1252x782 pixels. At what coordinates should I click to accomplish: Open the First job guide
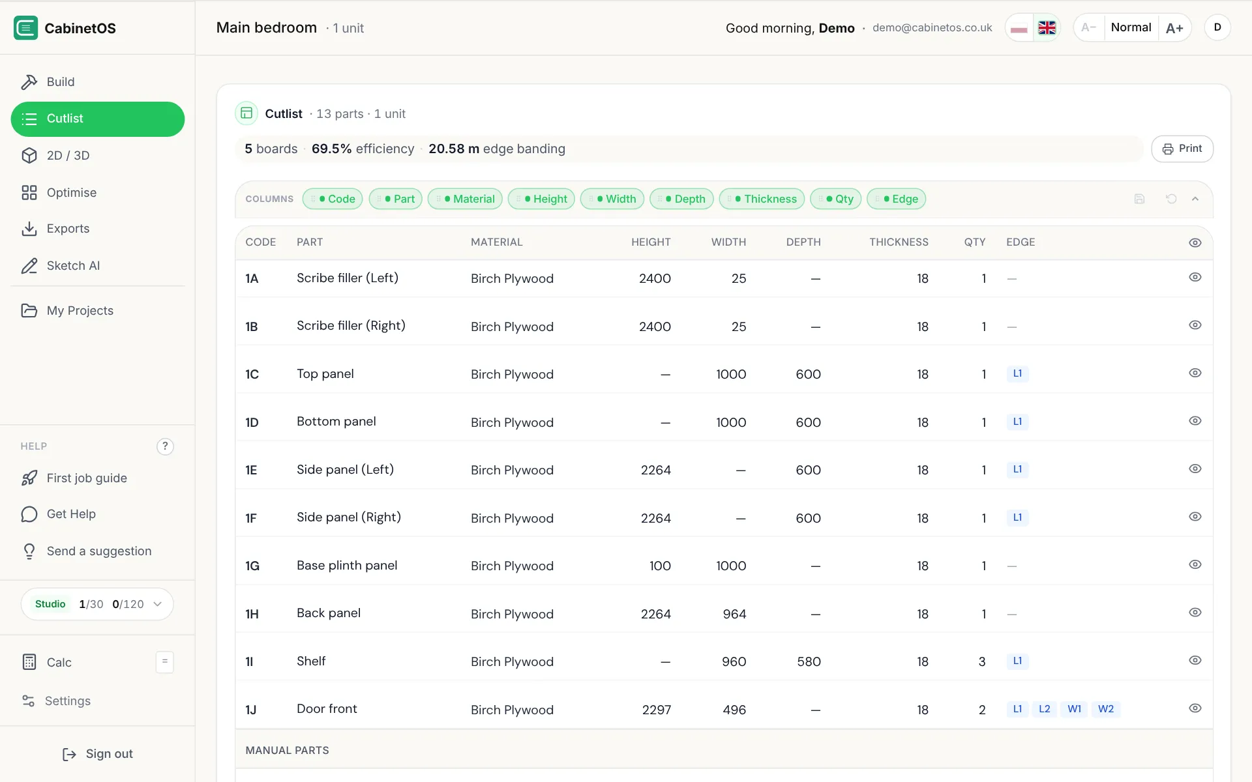point(98,478)
